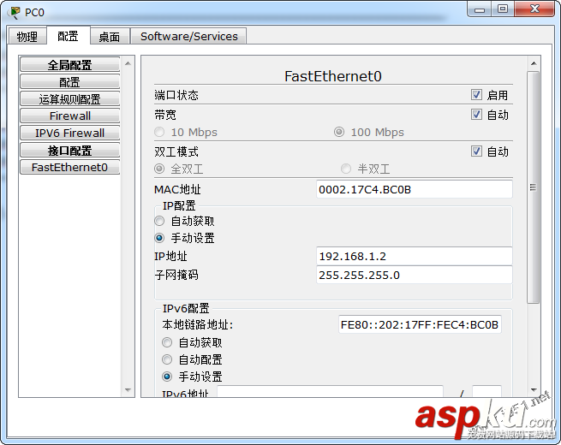Choose 手动设置 under IP配置
This screenshot has height=445, width=561.
pyautogui.click(x=159, y=238)
